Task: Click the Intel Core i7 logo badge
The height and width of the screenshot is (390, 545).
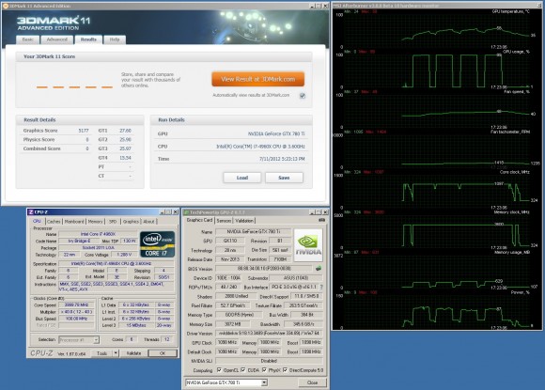Action: [x=157, y=244]
